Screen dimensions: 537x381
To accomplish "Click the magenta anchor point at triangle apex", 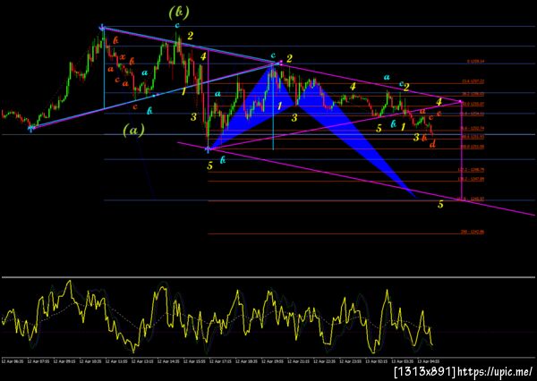I will (461, 102).
